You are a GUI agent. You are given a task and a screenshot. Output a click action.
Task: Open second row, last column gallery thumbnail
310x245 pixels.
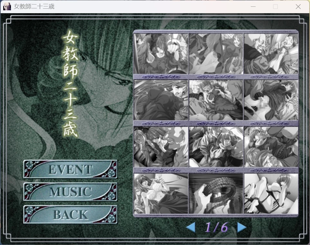271,100
